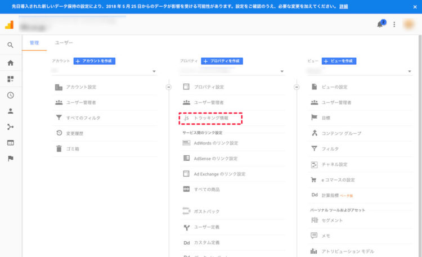Open the Customization dashboard icon in sidebar
The width and height of the screenshot is (422, 257).
coord(11,79)
